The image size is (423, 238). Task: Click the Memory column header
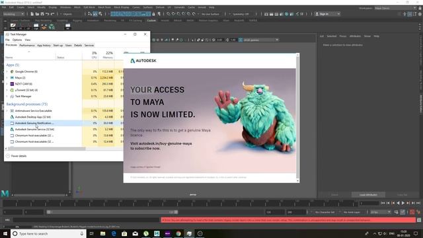[106, 55]
